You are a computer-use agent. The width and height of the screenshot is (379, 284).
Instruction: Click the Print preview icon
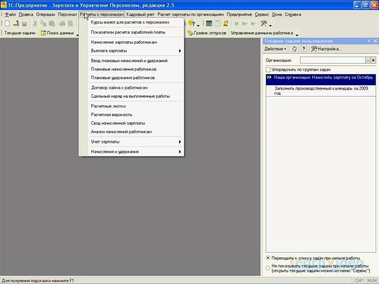pyautogui.click(x=70, y=23)
